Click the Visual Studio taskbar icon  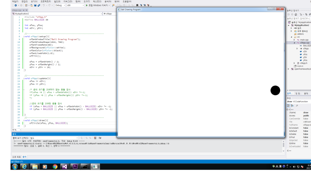65,166
